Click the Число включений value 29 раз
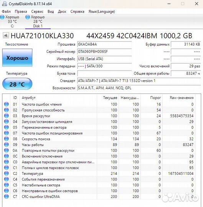Image resolution: width=203 pixels, height=207 pixels. (x=186, y=66)
